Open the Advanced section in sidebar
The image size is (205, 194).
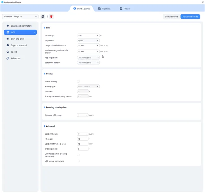tap(20, 58)
